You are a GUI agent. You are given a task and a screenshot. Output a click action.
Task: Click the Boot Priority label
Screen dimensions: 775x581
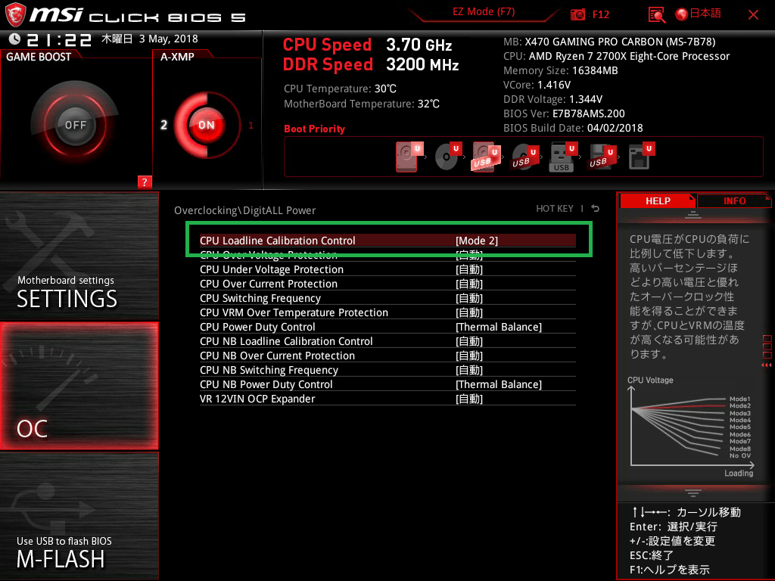[314, 129]
